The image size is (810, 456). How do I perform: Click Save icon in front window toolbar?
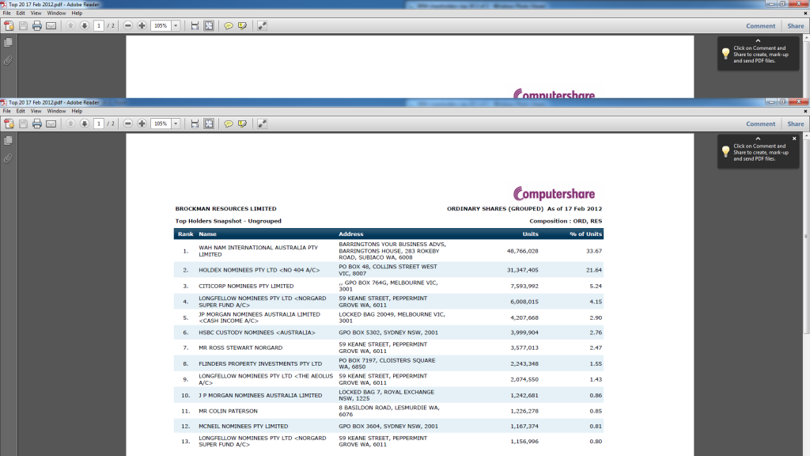[23, 123]
